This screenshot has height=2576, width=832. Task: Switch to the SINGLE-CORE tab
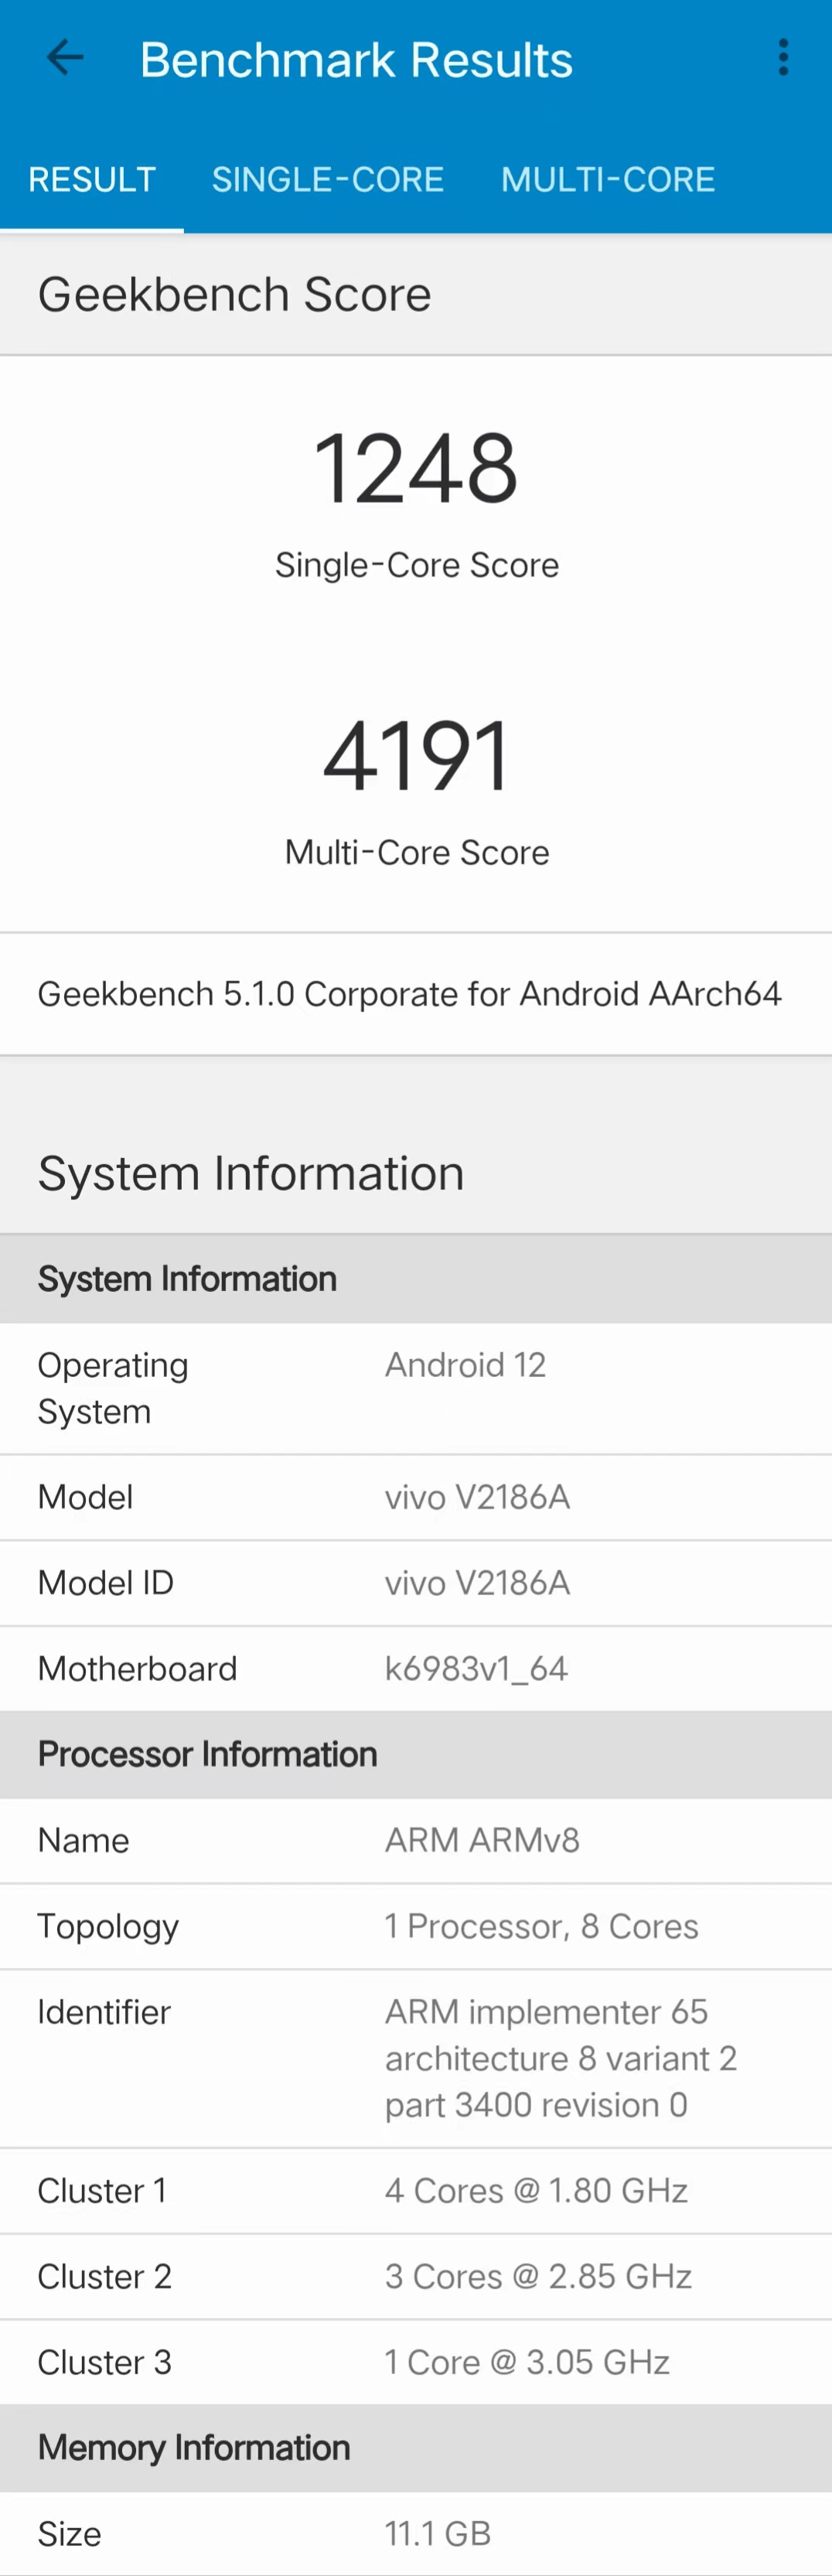(328, 180)
